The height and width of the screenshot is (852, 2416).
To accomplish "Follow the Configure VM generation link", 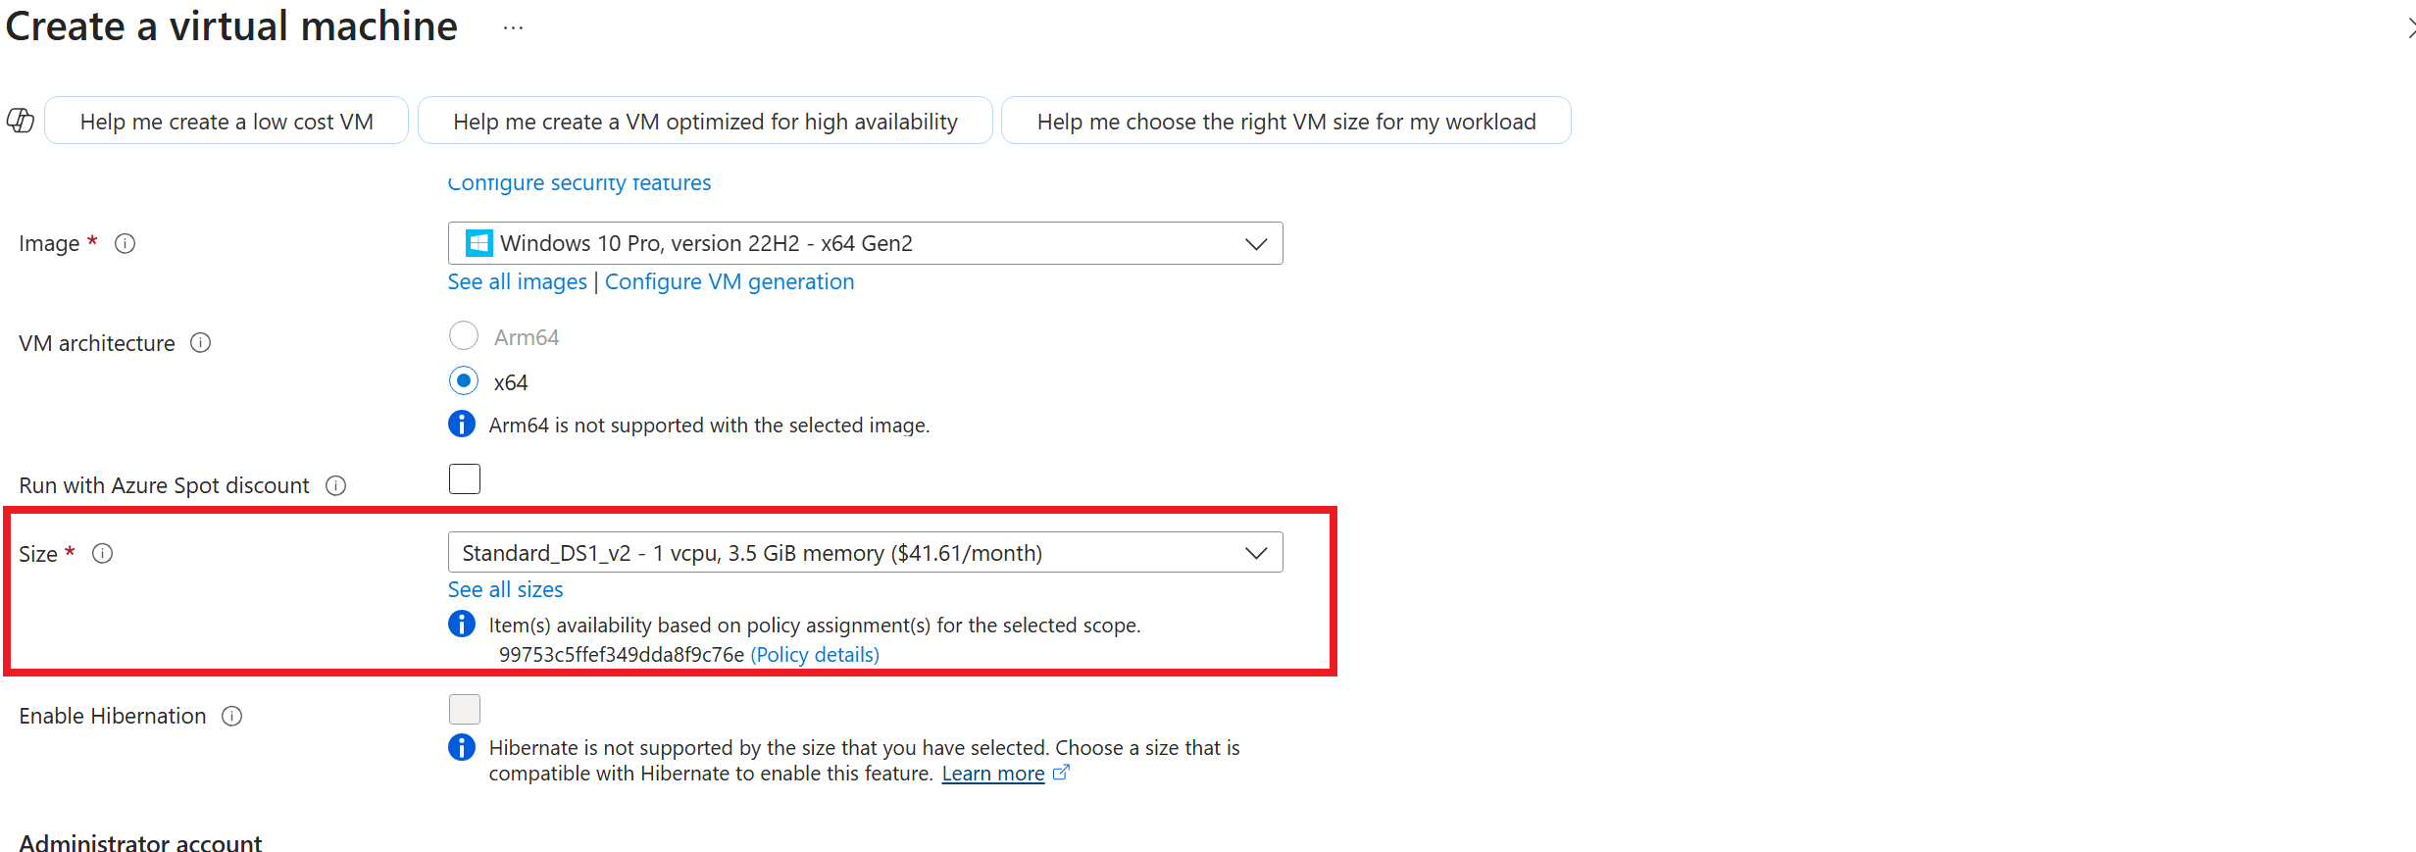I will point(730,281).
